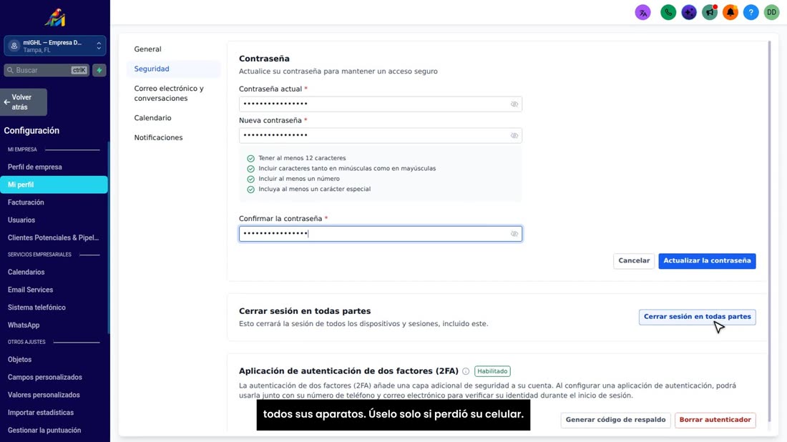Open the green phone dialer icon

[x=668, y=13]
